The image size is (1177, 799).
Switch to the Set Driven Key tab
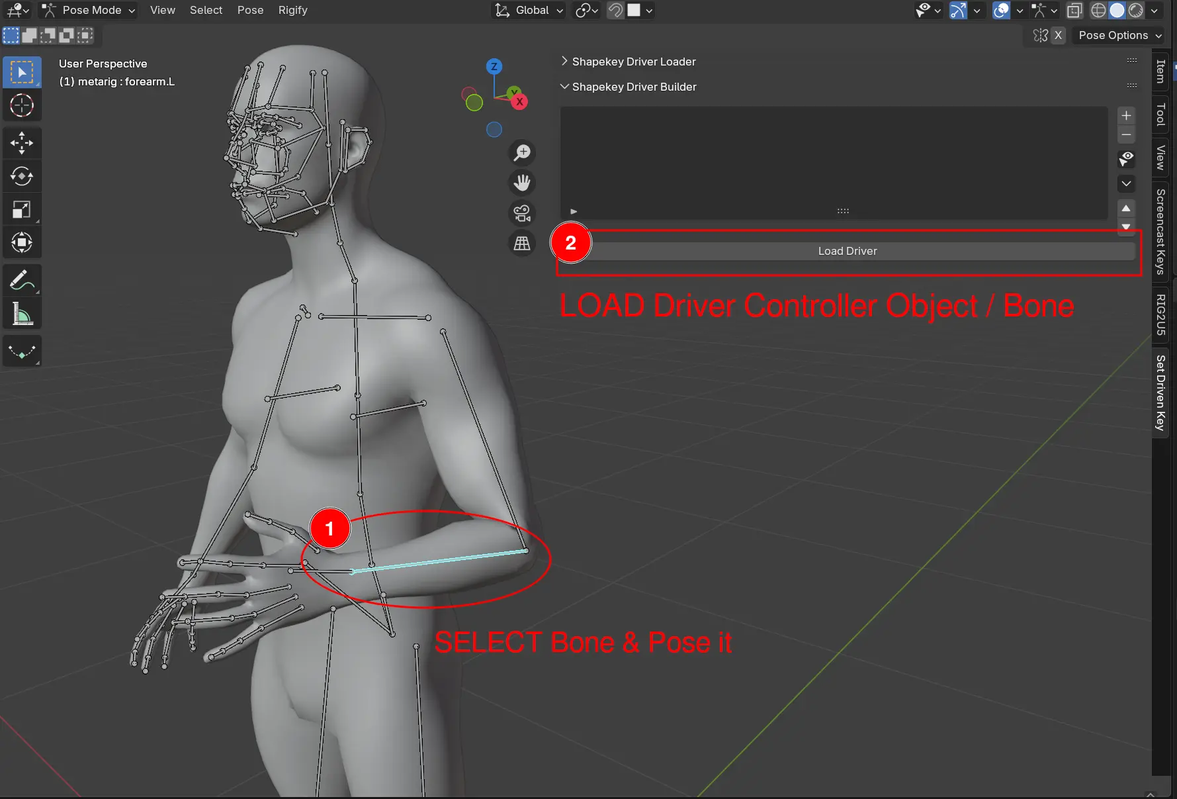(1160, 393)
